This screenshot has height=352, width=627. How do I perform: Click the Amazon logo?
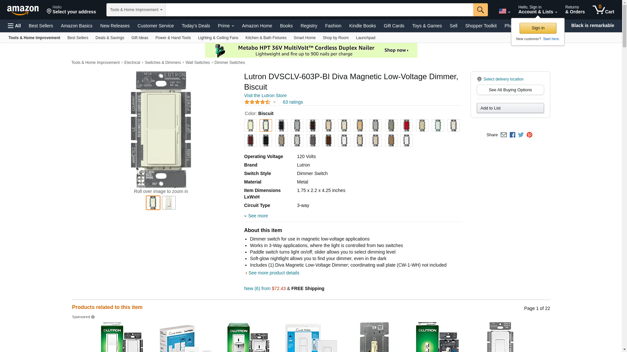coord(23,10)
